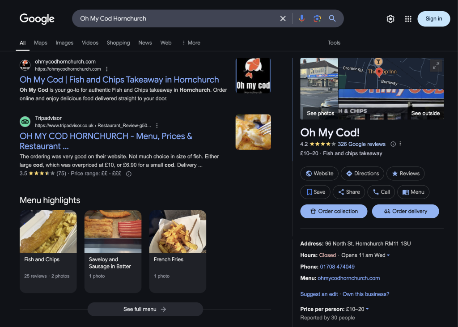
Task: Open the More search filters menu
Action: click(191, 43)
